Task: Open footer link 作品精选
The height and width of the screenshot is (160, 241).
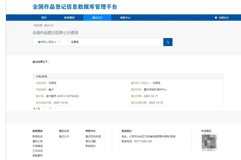Action: pyautogui.click(x=37, y=146)
